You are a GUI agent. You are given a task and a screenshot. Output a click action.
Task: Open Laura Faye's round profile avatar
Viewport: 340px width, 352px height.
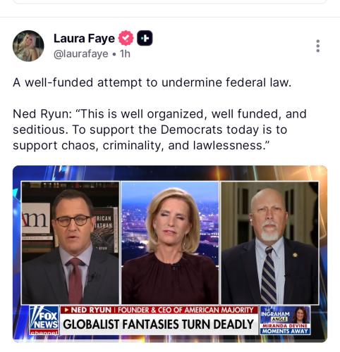point(28,46)
